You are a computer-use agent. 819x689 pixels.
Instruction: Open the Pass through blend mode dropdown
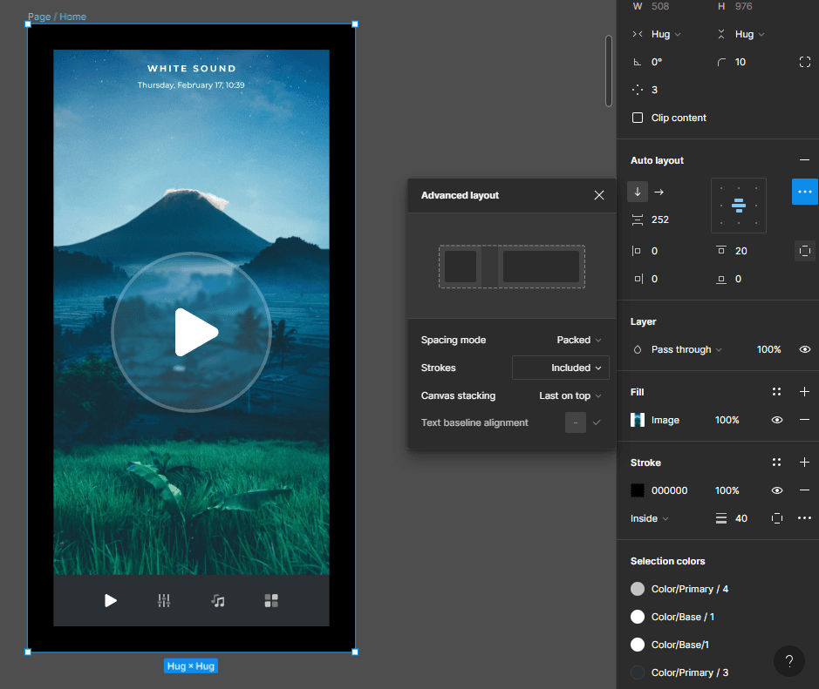click(686, 349)
